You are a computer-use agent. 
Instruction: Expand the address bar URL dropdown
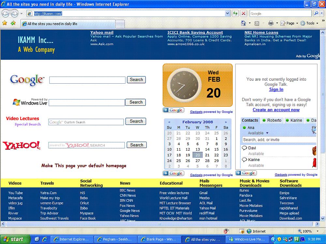point(228,14)
